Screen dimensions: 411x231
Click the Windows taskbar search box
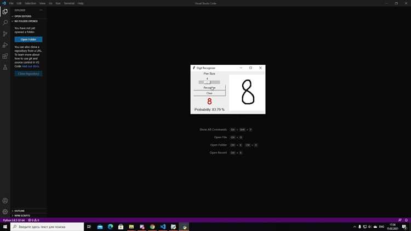(47, 227)
